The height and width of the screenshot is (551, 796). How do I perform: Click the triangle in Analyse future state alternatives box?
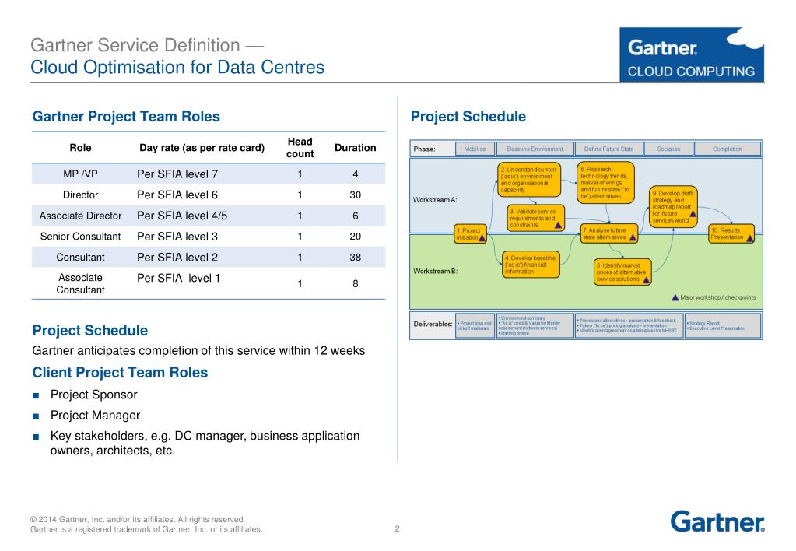coord(633,237)
